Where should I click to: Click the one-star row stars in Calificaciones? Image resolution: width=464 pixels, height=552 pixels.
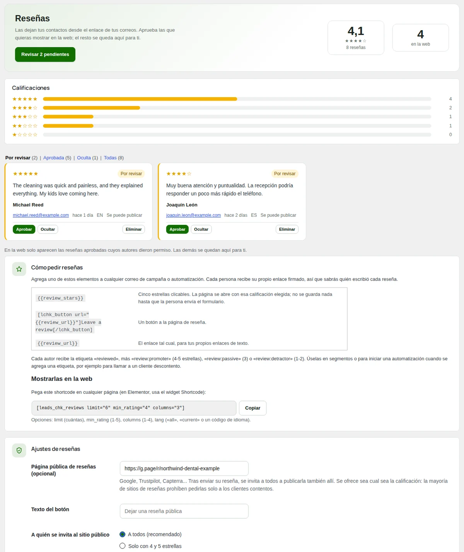click(x=25, y=135)
